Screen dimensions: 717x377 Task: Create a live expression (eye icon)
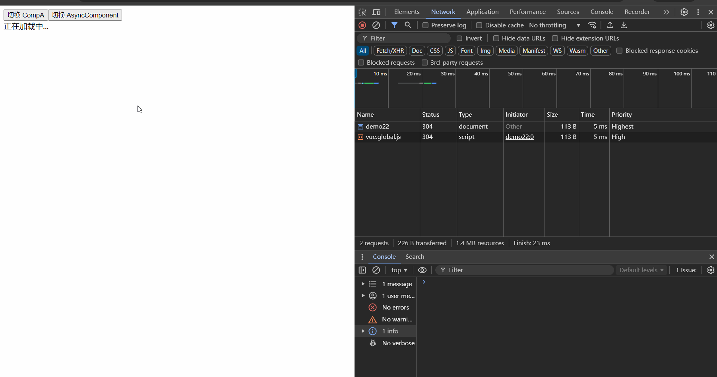pos(422,270)
